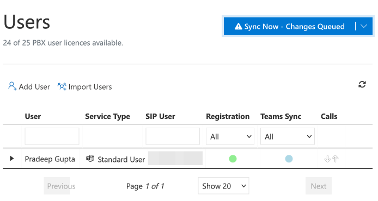Click the Previous page button
The image size is (378, 201).
57,186
